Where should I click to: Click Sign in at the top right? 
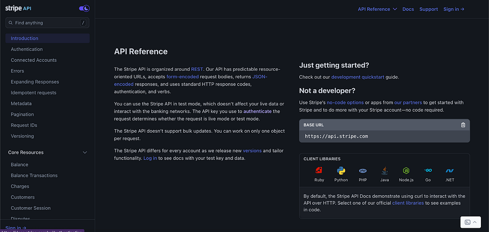[454, 9]
